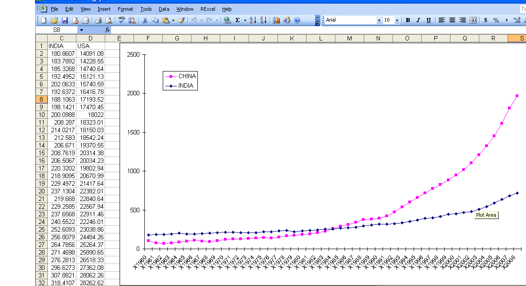
Task: Run the Spelling check tool
Action: (121, 20)
